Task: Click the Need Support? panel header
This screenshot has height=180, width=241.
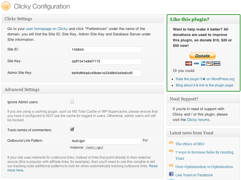Action: click(203, 99)
